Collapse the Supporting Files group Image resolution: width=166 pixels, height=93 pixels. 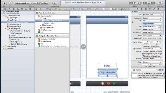(x=6, y=29)
